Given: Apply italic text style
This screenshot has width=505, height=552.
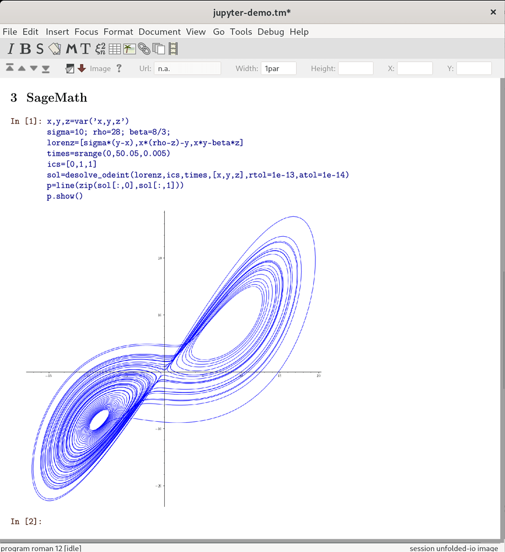Looking at the screenshot, I should (x=11, y=49).
